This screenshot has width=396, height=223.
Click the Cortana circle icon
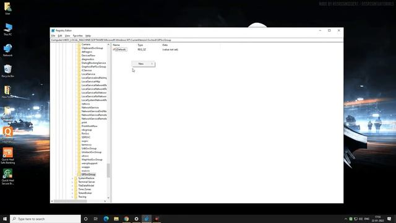[x=85, y=219]
